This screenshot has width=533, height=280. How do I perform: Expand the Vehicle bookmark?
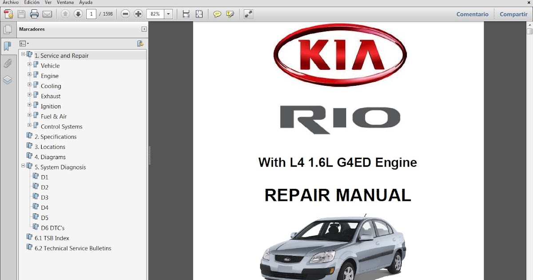coord(29,64)
